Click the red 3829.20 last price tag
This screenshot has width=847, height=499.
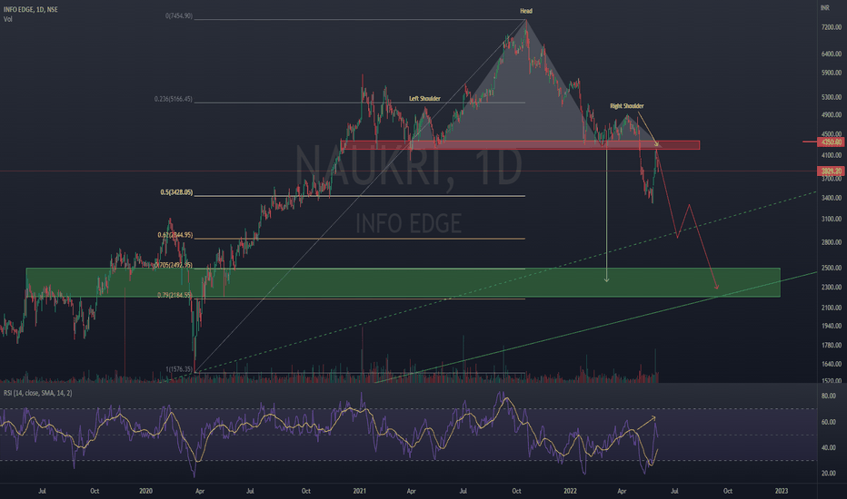point(831,171)
